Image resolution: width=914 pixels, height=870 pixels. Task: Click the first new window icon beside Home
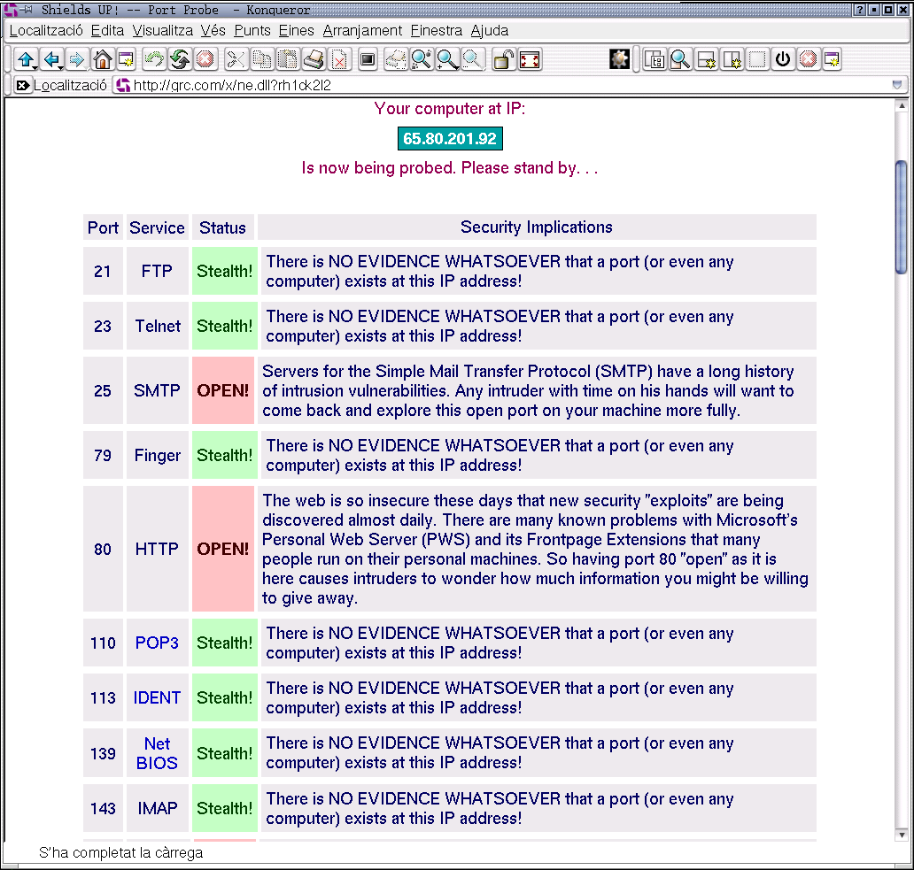[126, 58]
